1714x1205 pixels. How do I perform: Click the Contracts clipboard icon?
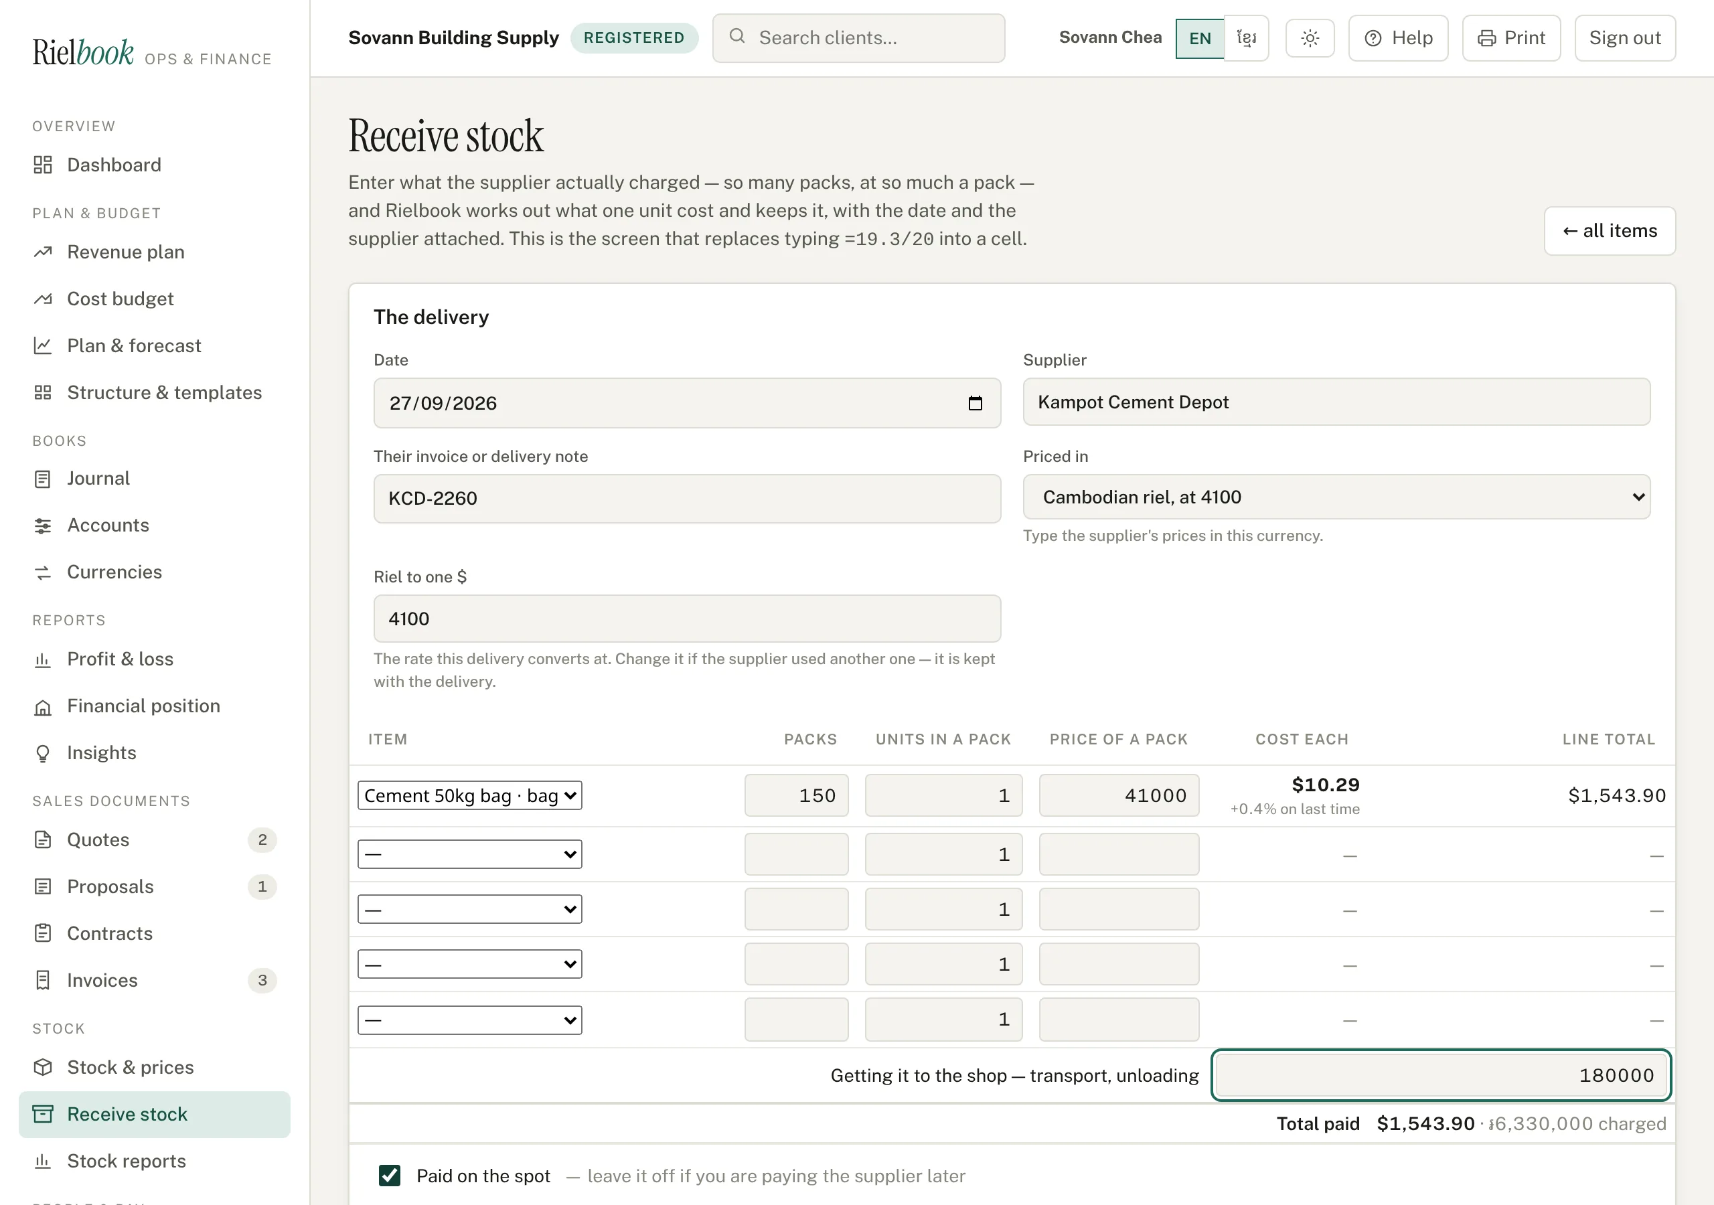(x=43, y=934)
